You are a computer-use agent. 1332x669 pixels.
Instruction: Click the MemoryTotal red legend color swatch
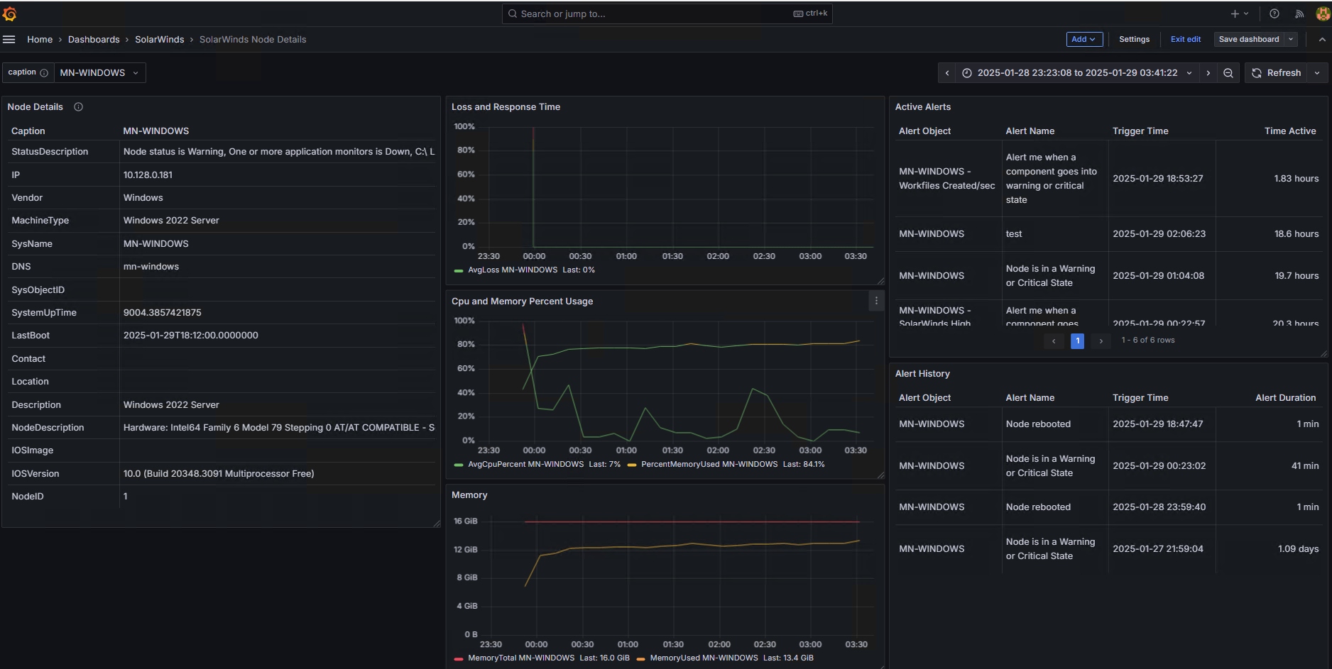pos(459,658)
